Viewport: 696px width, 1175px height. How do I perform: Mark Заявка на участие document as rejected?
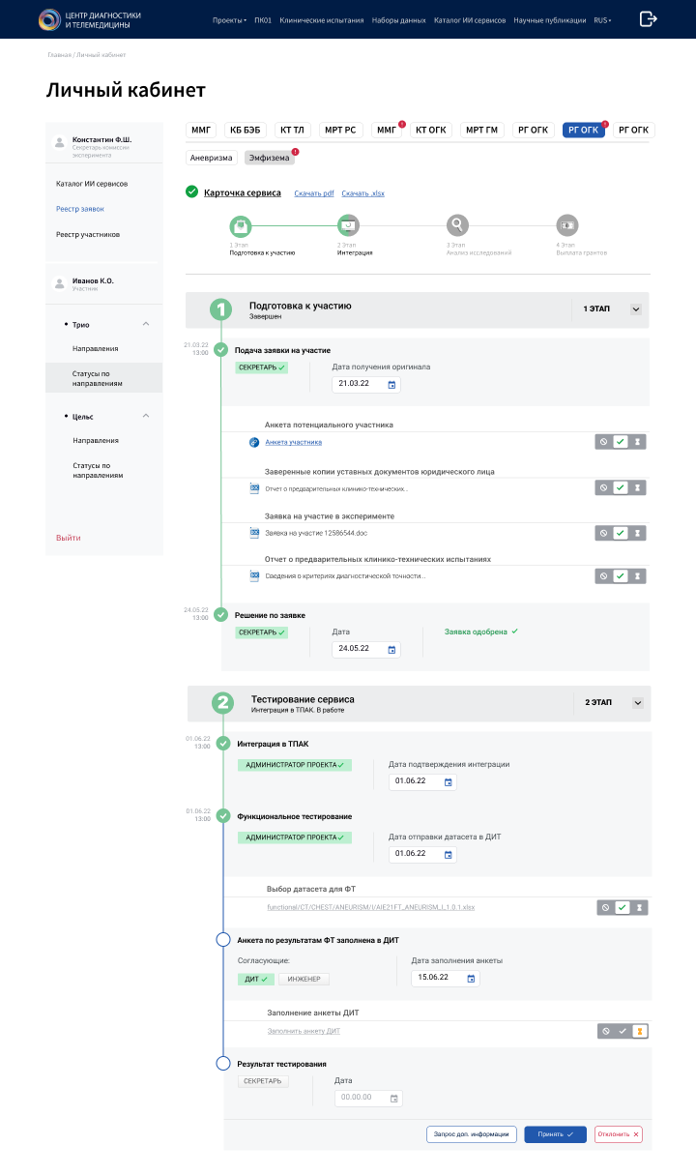coord(604,533)
